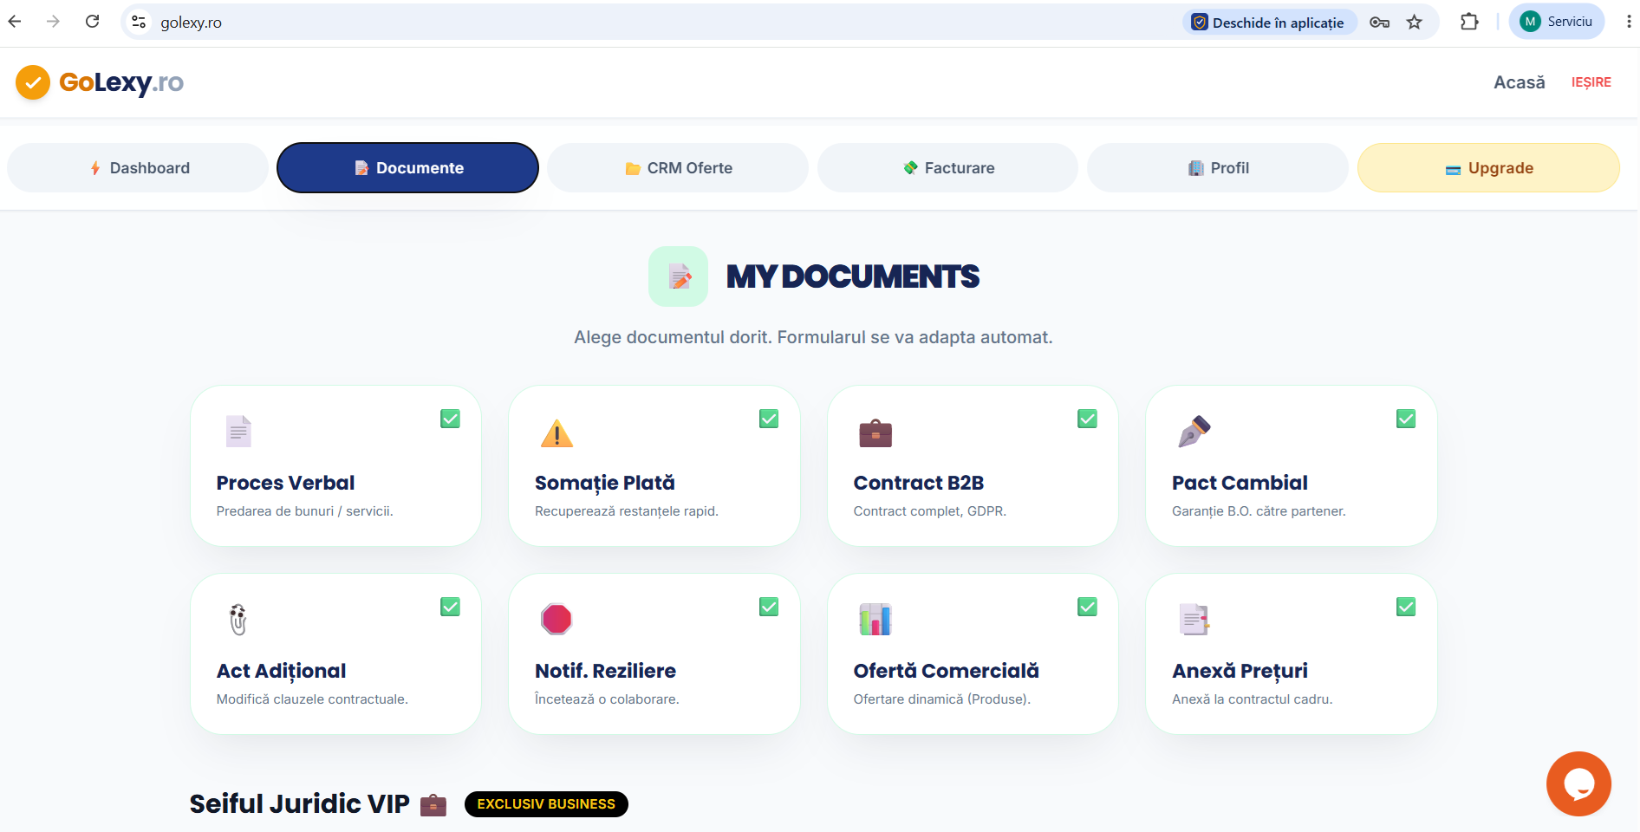The image size is (1640, 832).
Task: Toggle the Notif. Reziliere checkbox
Action: tap(769, 607)
